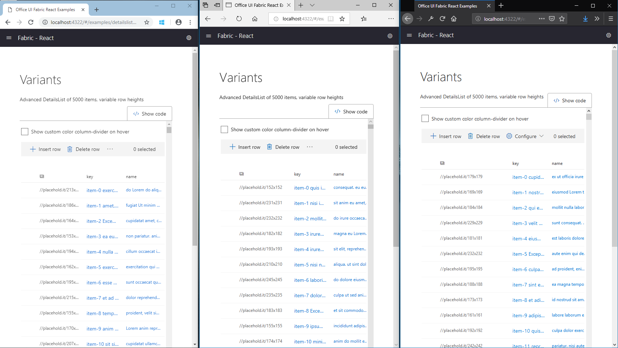
Task: Click the Home icon in Firefox toolbar
Action: [x=454, y=19]
